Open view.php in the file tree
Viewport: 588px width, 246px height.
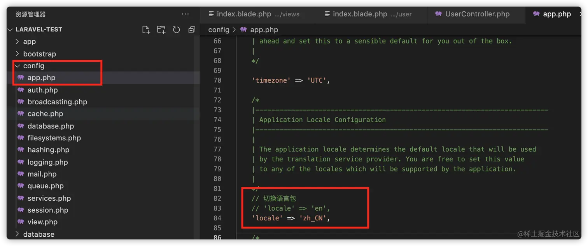tap(42, 222)
